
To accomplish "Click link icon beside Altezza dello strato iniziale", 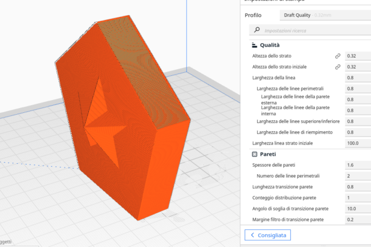I will [x=338, y=67].
